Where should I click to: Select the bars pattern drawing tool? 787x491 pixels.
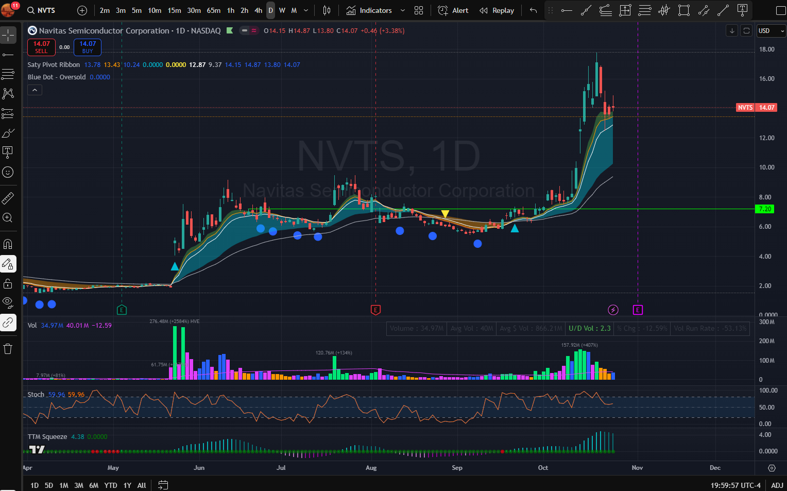click(664, 10)
